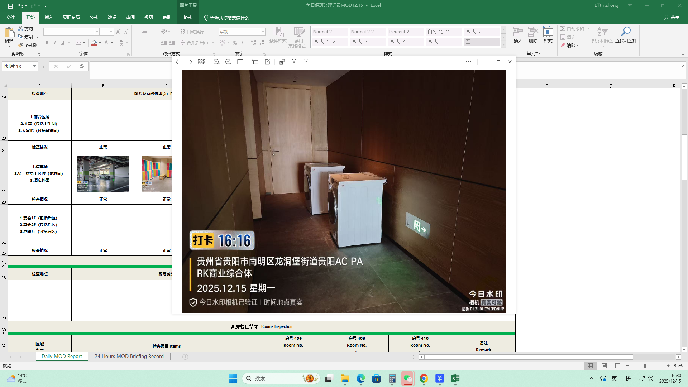The height and width of the screenshot is (387, 688).
Task: Rotate the image in viewer toolbar
Action: click(255, 62)
